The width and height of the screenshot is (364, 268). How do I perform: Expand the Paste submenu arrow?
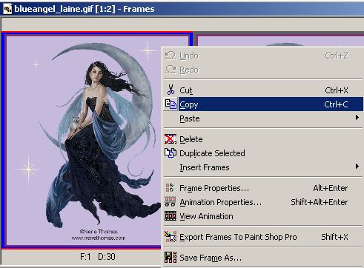tap(357, 118)
